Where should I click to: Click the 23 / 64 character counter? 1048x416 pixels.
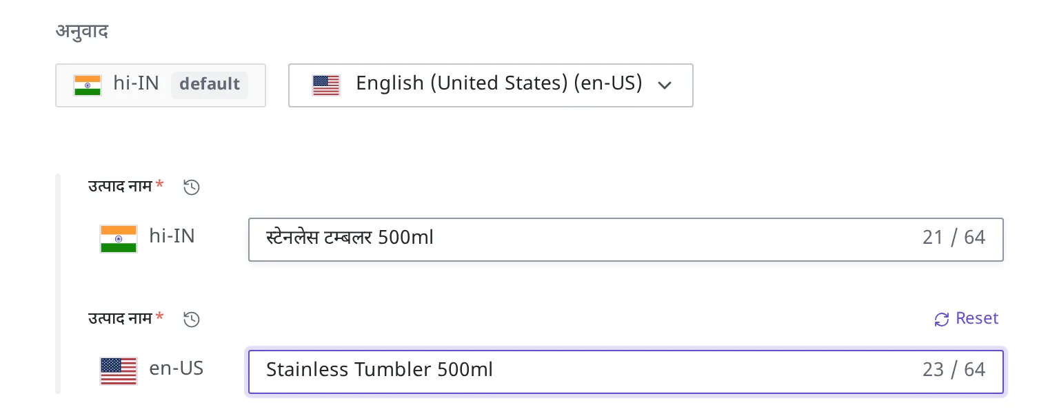click(954, 370)
